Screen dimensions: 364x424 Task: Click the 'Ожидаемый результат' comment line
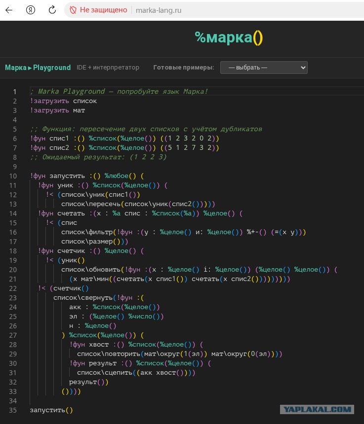coord(98,157)
